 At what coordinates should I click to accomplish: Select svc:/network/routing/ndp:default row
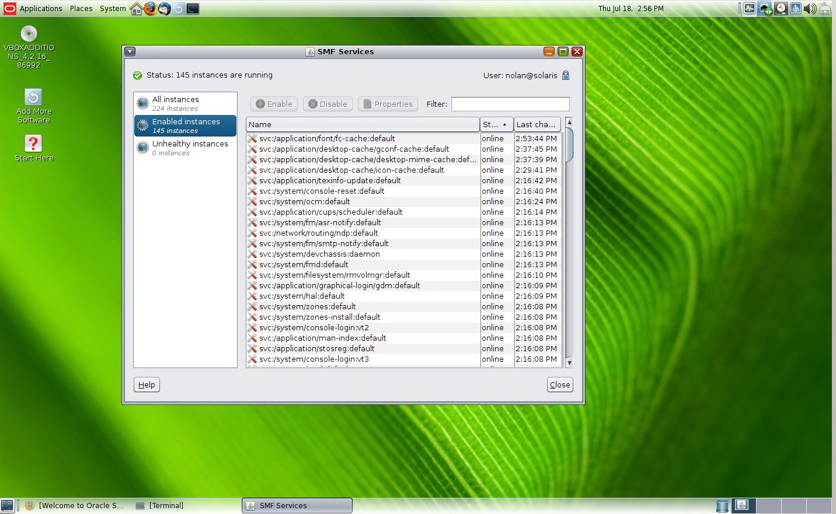(x=403, y=233)
